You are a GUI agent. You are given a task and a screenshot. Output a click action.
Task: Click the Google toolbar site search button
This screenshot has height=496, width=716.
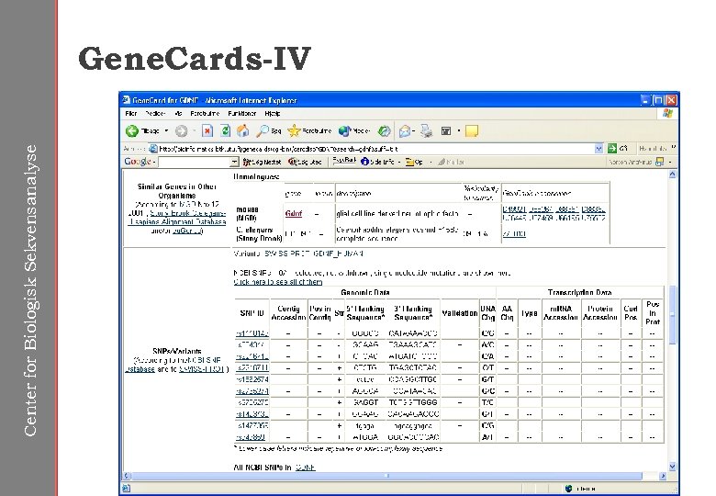pos(305,163)
